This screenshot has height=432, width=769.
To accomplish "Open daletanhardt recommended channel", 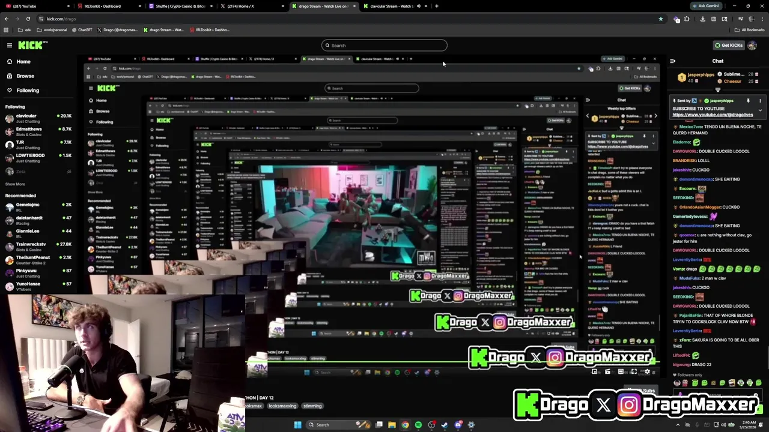I will click(37, 220).
